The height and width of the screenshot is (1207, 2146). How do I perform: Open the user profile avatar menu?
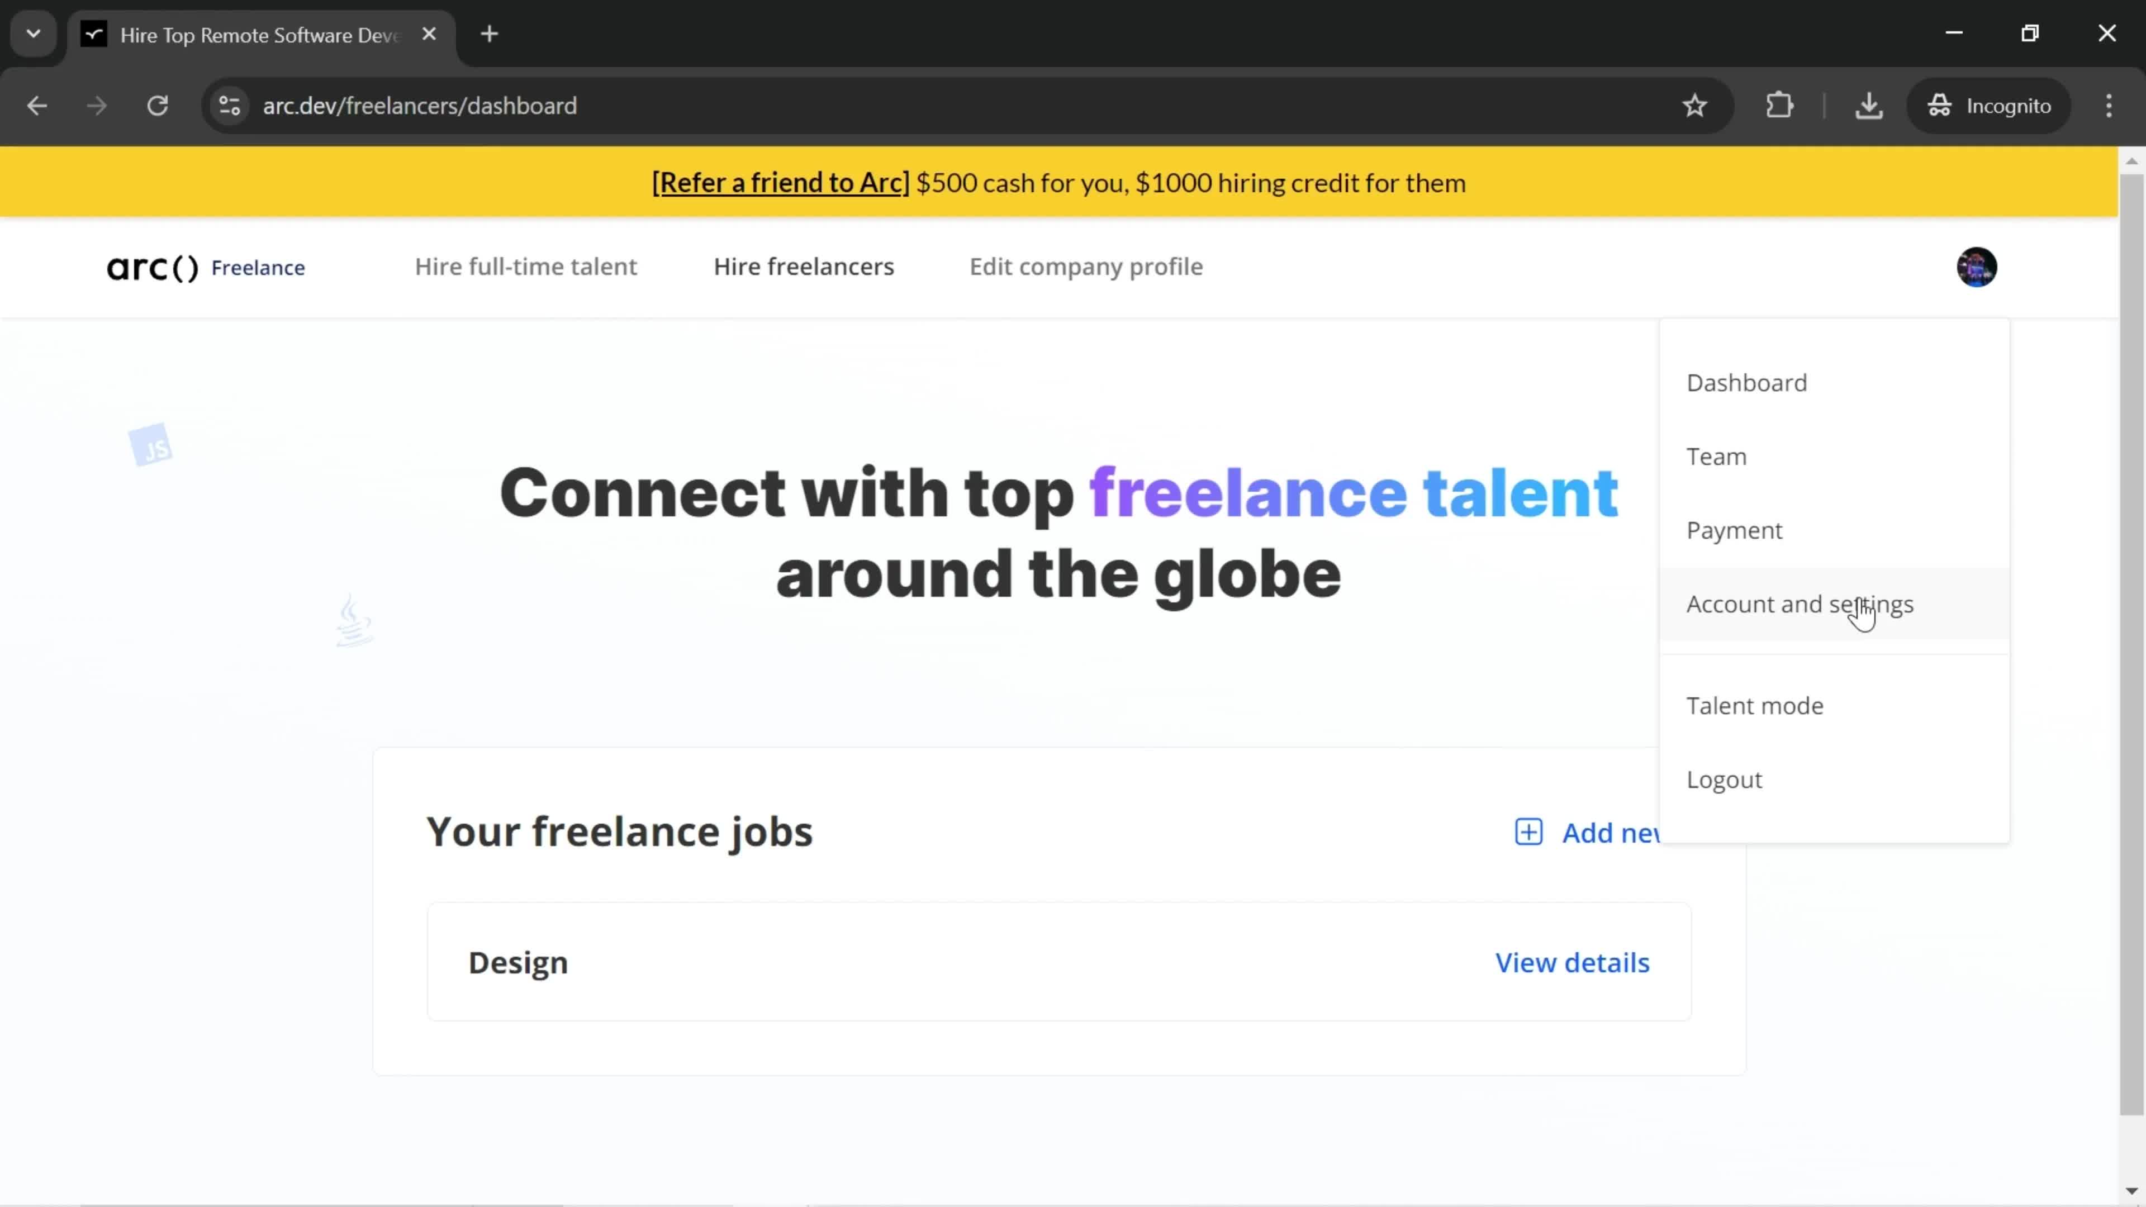pos(1978,267)
